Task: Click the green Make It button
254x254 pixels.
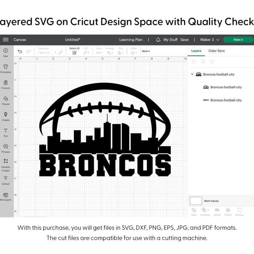Action: tap(238, 40)
